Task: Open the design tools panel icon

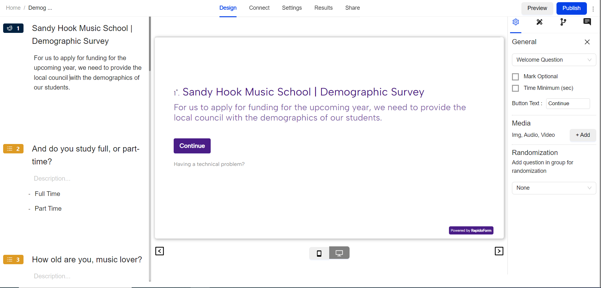Action: tap(539, 22)
